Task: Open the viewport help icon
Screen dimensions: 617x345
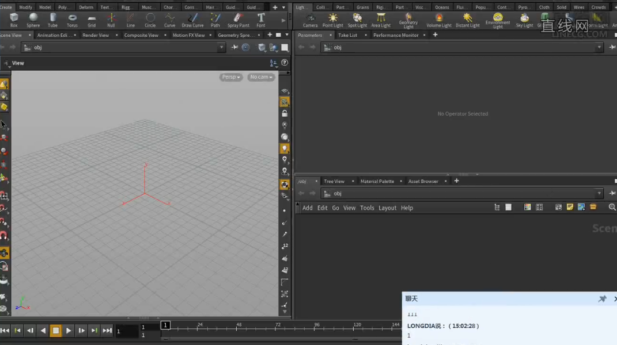Action: coord(285,63)
